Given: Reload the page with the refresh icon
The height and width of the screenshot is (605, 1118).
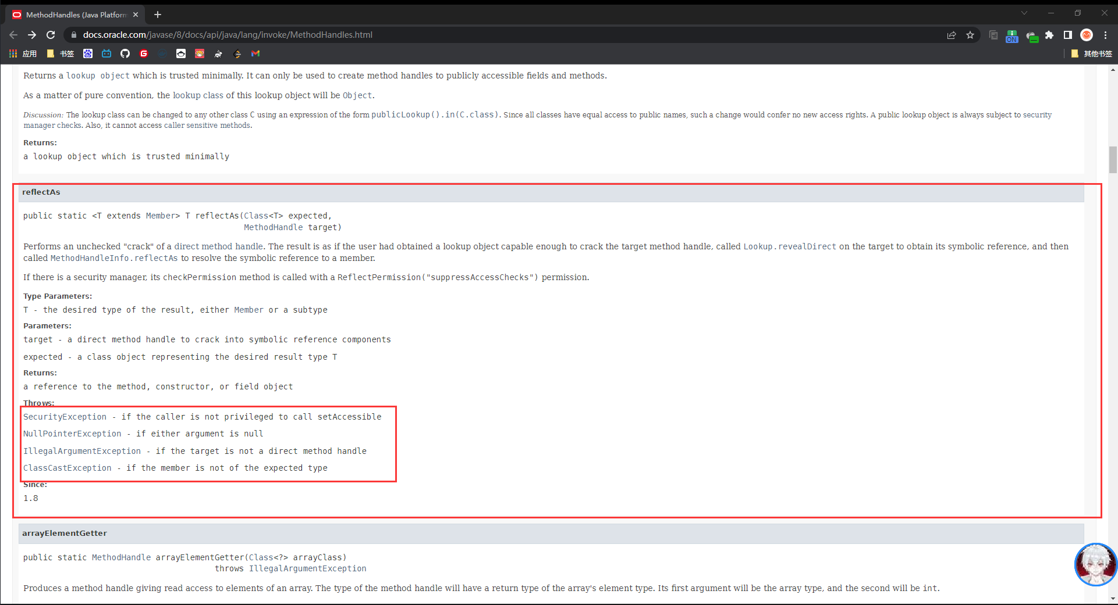Looking at the screenshot, I should [51, 35].
